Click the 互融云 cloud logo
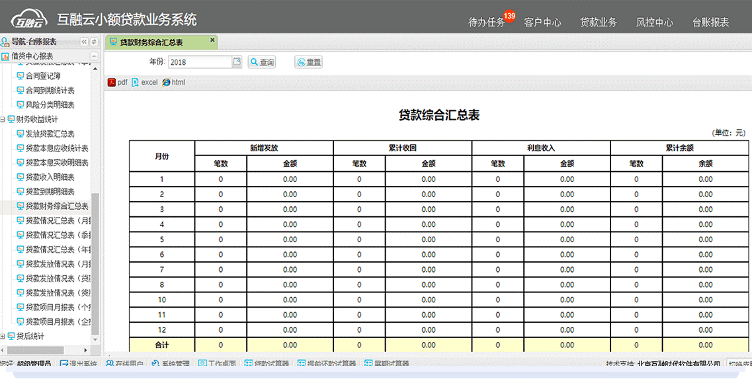Image resolution: width=752 pixels, height=385 pixels. coord(29,20)
